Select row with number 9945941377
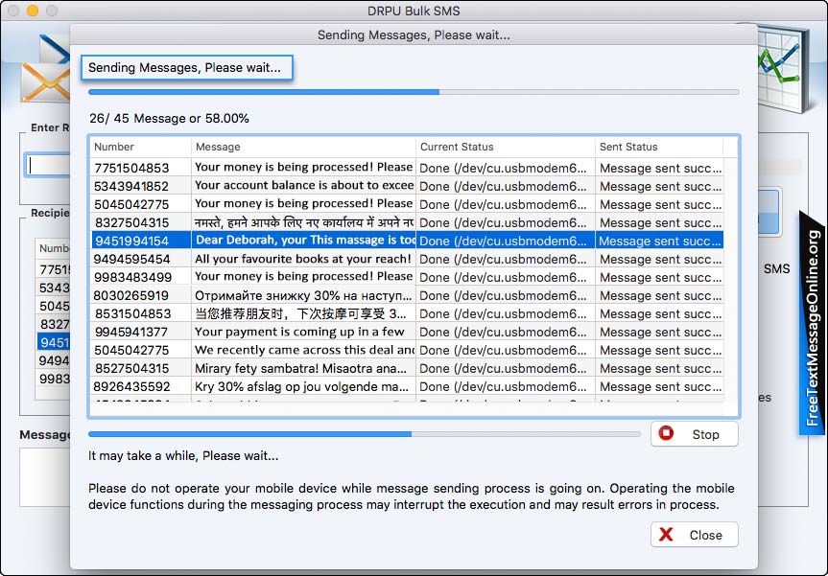The height and width of the screenshot is (576, 828). [407, 332]
